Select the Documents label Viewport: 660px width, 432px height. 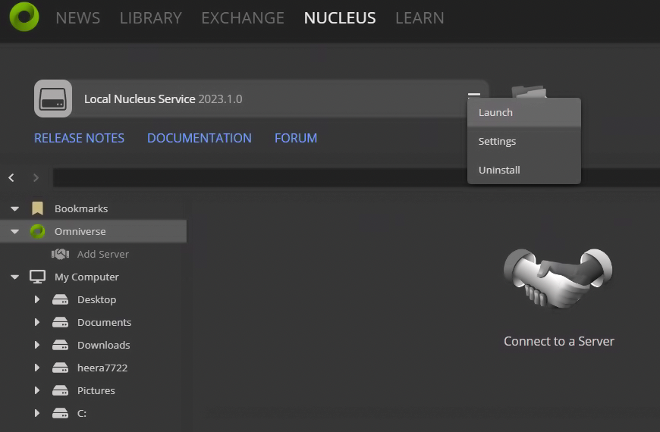105,322
